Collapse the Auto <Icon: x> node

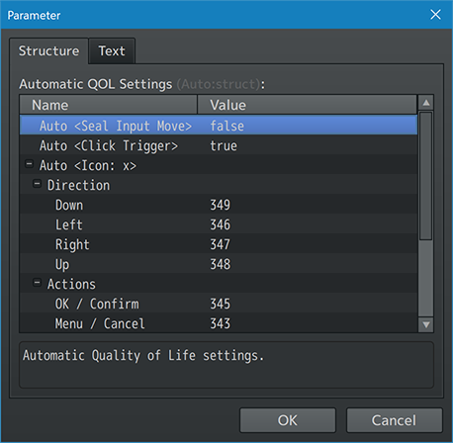tap(30, 164)
